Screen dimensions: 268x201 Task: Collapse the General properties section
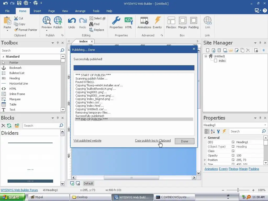point(205,138)
